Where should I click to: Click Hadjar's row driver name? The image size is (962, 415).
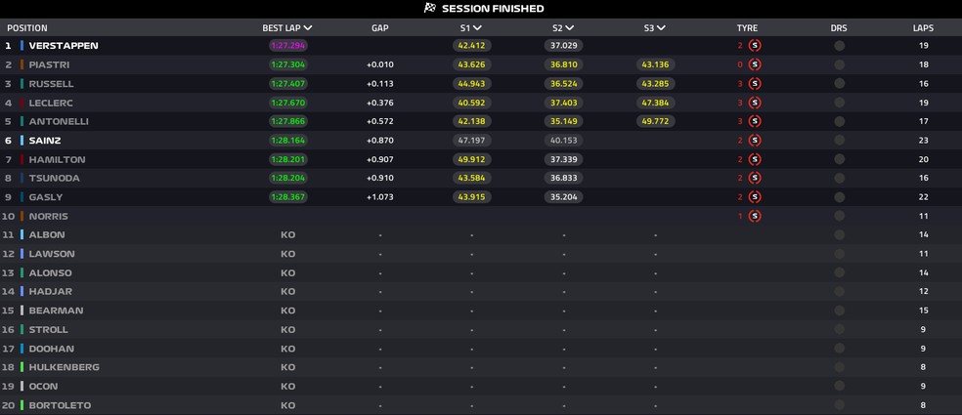[50, 291]
